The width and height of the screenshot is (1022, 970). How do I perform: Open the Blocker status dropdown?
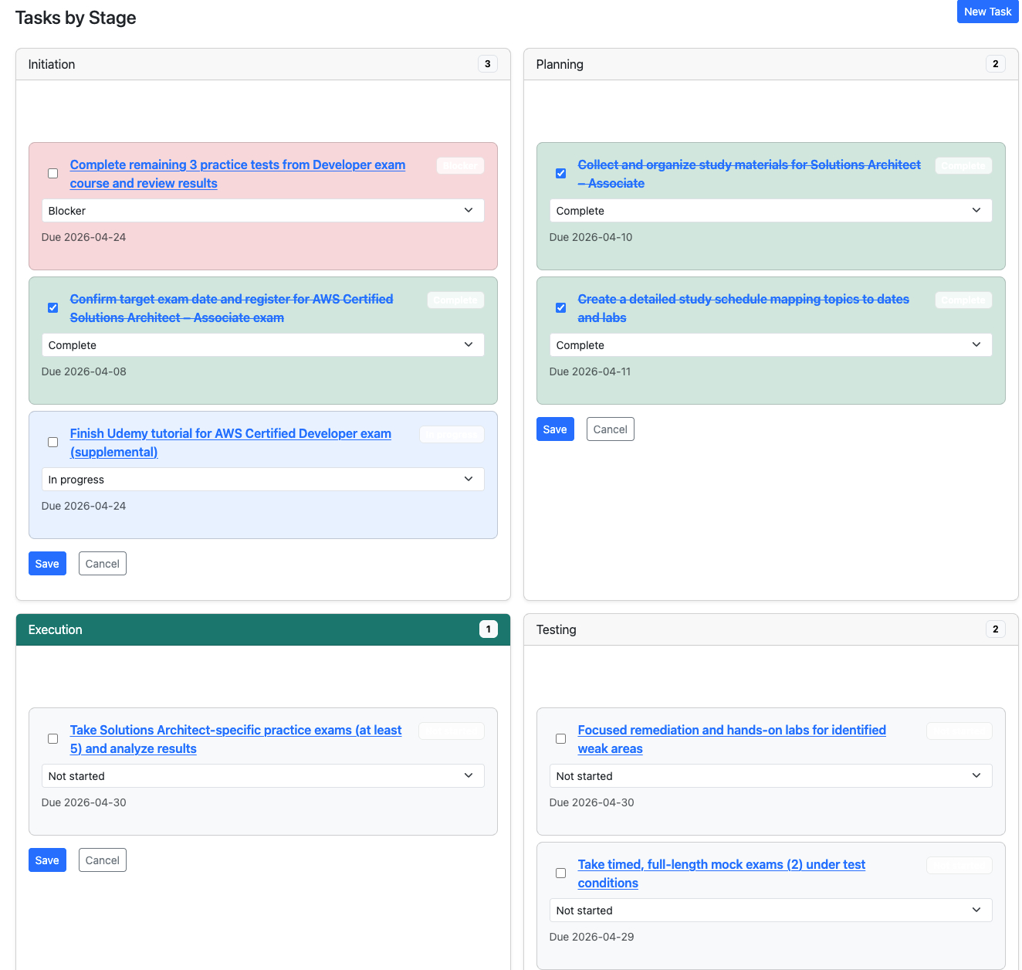click(x=262, y=210)
